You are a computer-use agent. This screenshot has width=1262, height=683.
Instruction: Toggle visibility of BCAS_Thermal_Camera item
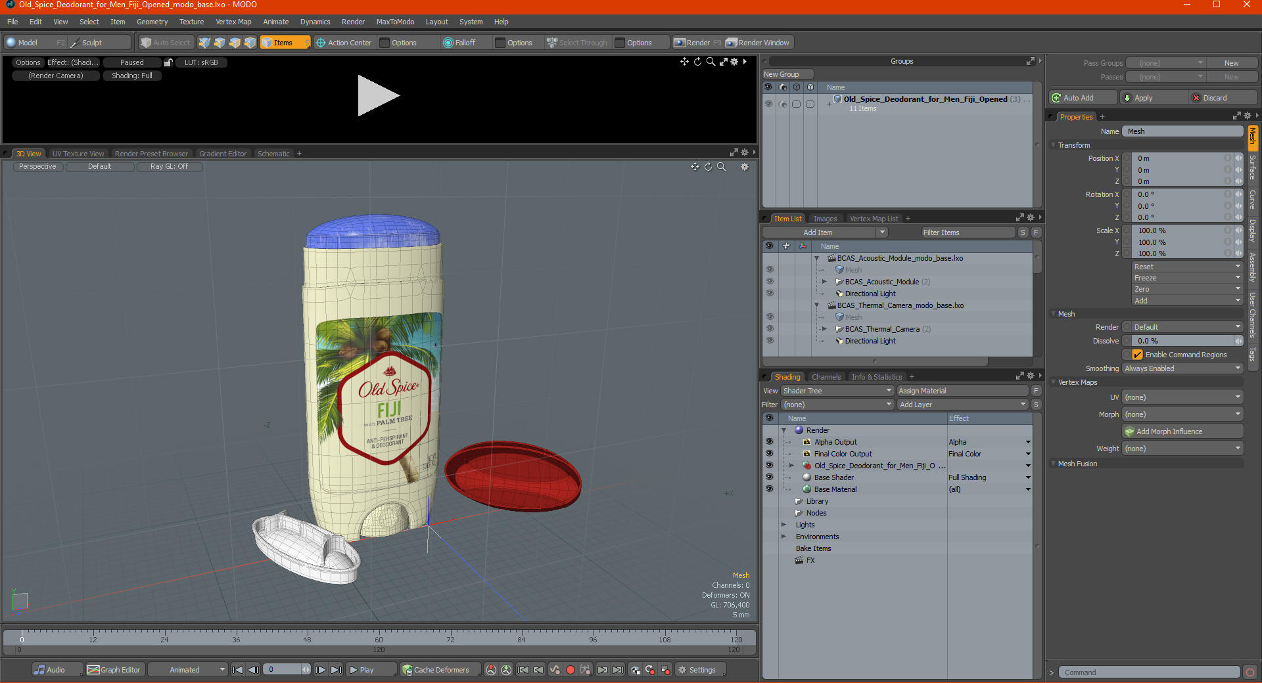770,329
